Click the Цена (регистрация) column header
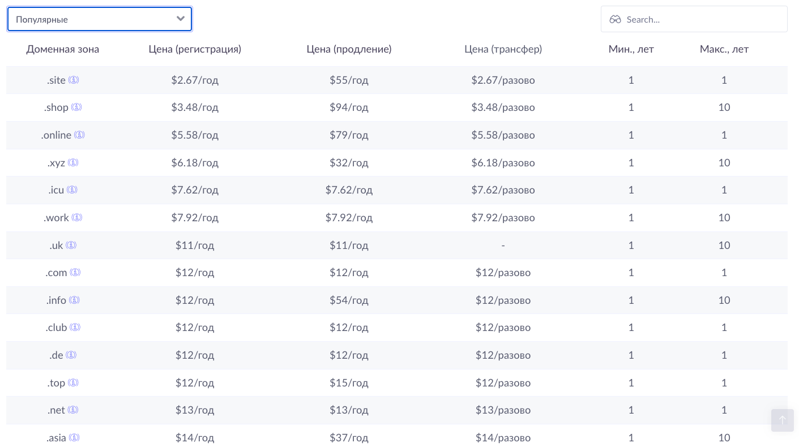This screenshot has width=799, height=447. [195, 49]
